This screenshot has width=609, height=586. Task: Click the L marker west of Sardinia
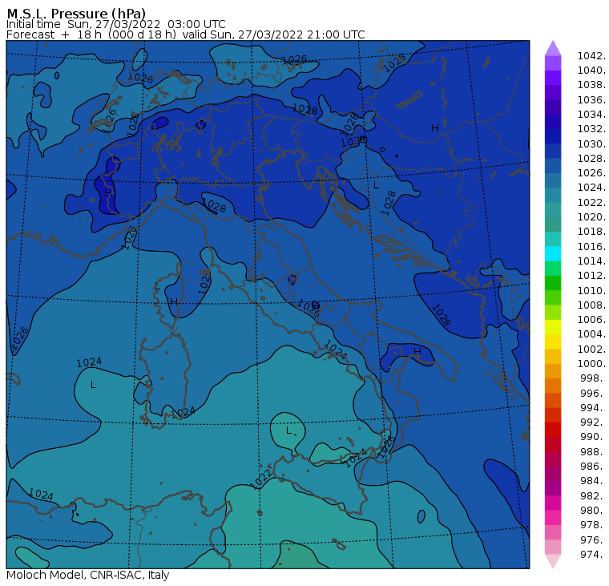point(93,385)
